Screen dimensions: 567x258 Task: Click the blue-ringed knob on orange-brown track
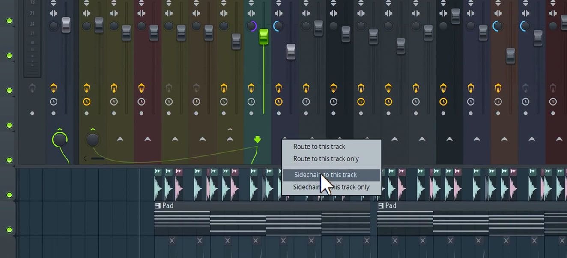click(x=497, y=26)
